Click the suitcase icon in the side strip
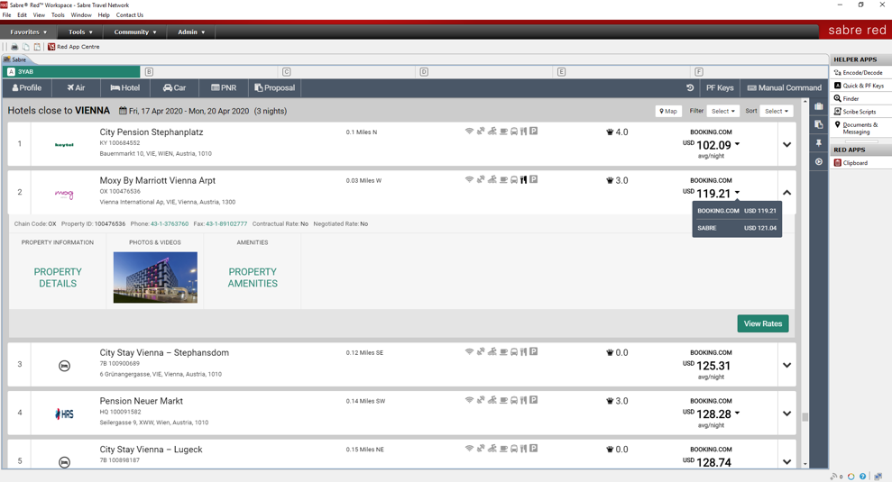Image resolution: width=892 pixels, height=482 pixels. coord(819,106)
